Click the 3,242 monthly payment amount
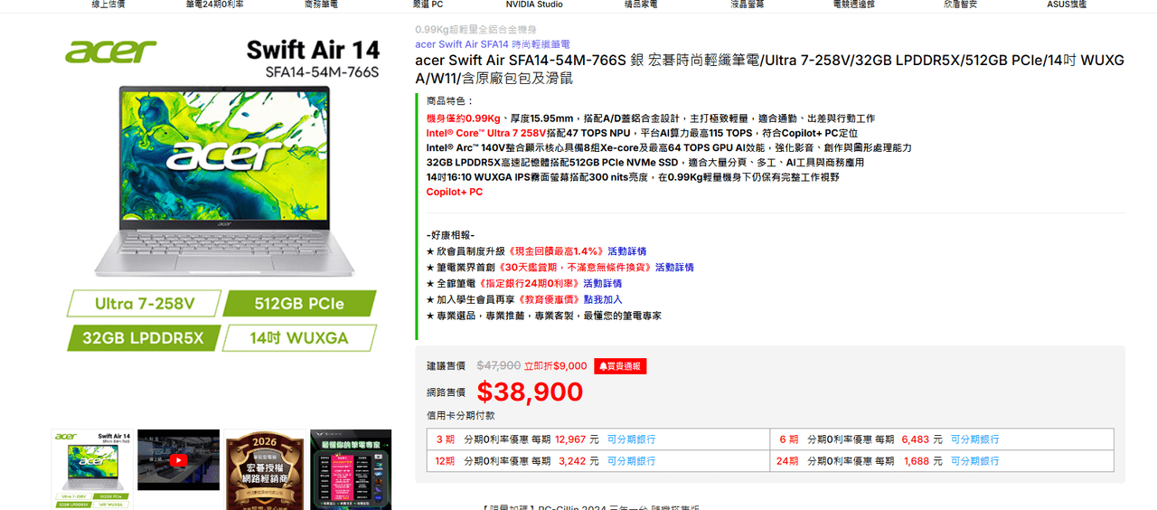Viewport: 1157px width, 510px height. (572, 461)
